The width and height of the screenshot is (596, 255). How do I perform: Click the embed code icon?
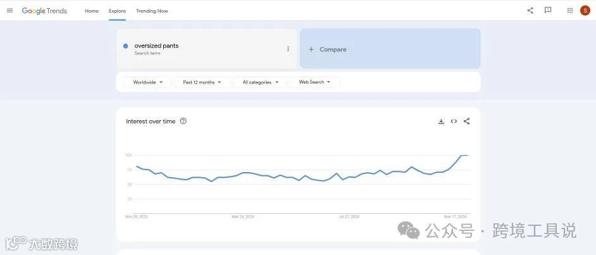coord(454,121)
